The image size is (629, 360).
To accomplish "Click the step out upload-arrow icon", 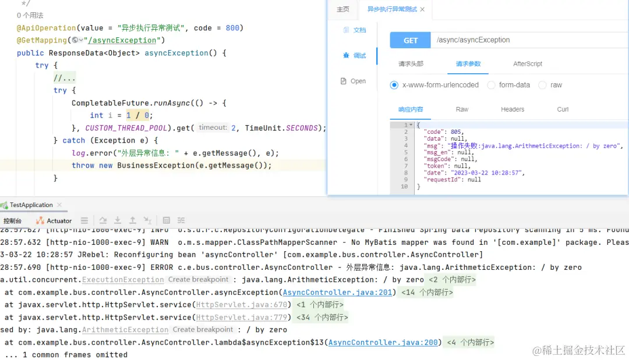I will point(132,220).
